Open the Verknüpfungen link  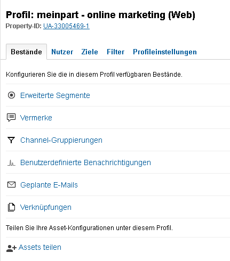[x=46, y=207]
